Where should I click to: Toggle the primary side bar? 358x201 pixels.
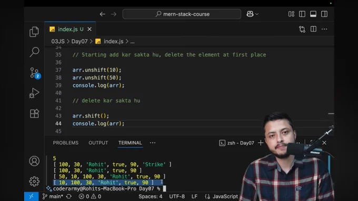tap(302, 14)
